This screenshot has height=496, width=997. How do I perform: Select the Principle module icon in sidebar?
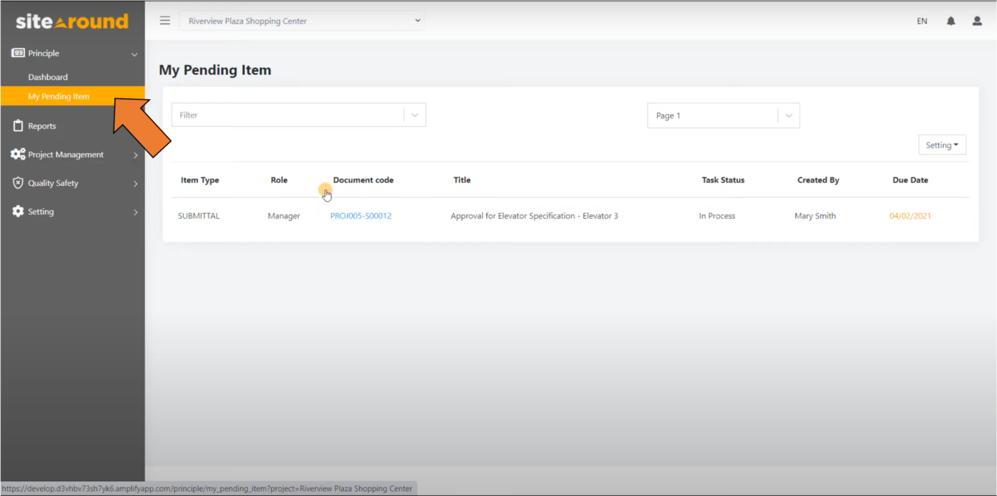pos(17,53)
